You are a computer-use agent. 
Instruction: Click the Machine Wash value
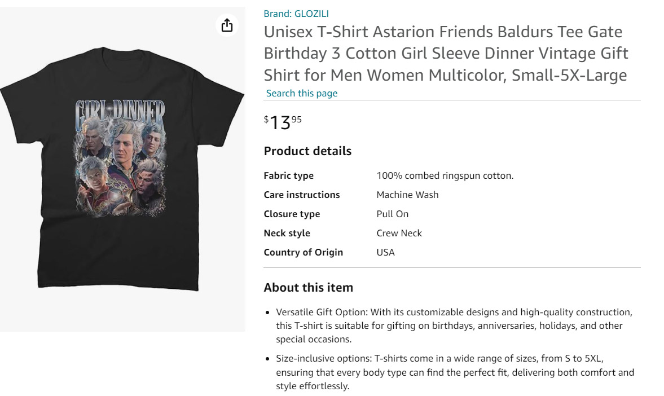407,195
